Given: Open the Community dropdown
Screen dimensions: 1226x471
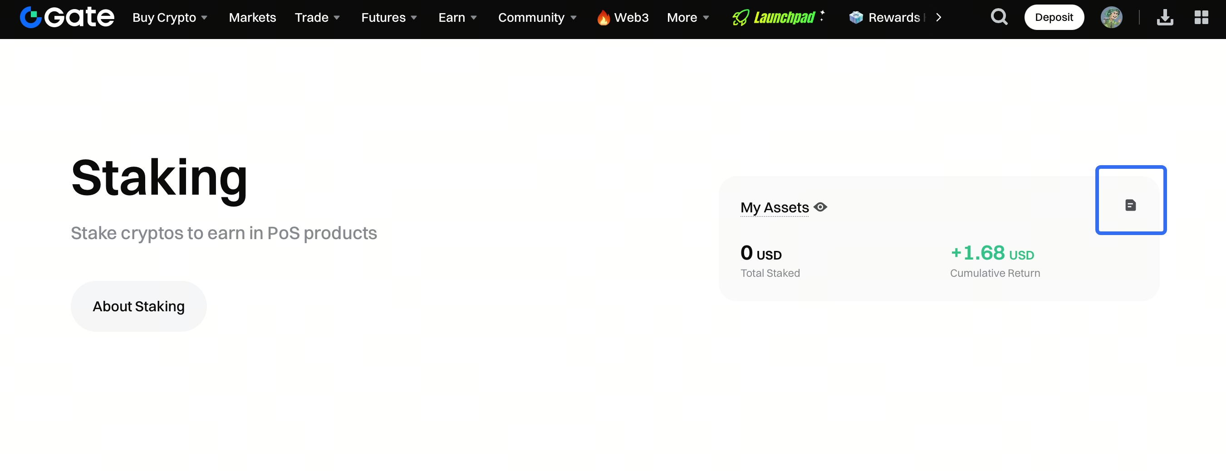Looking at the screenshot, I should [537, 18].
